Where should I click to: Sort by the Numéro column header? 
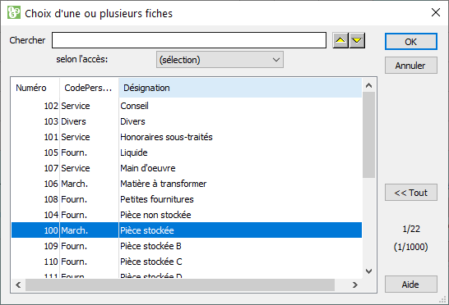point(35,88)
